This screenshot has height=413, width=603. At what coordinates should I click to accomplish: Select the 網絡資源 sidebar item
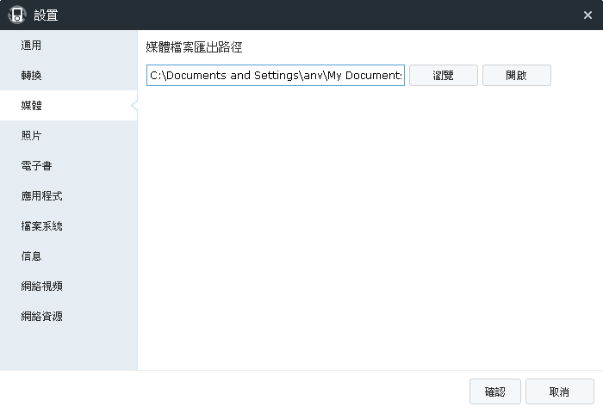(41, 317)
